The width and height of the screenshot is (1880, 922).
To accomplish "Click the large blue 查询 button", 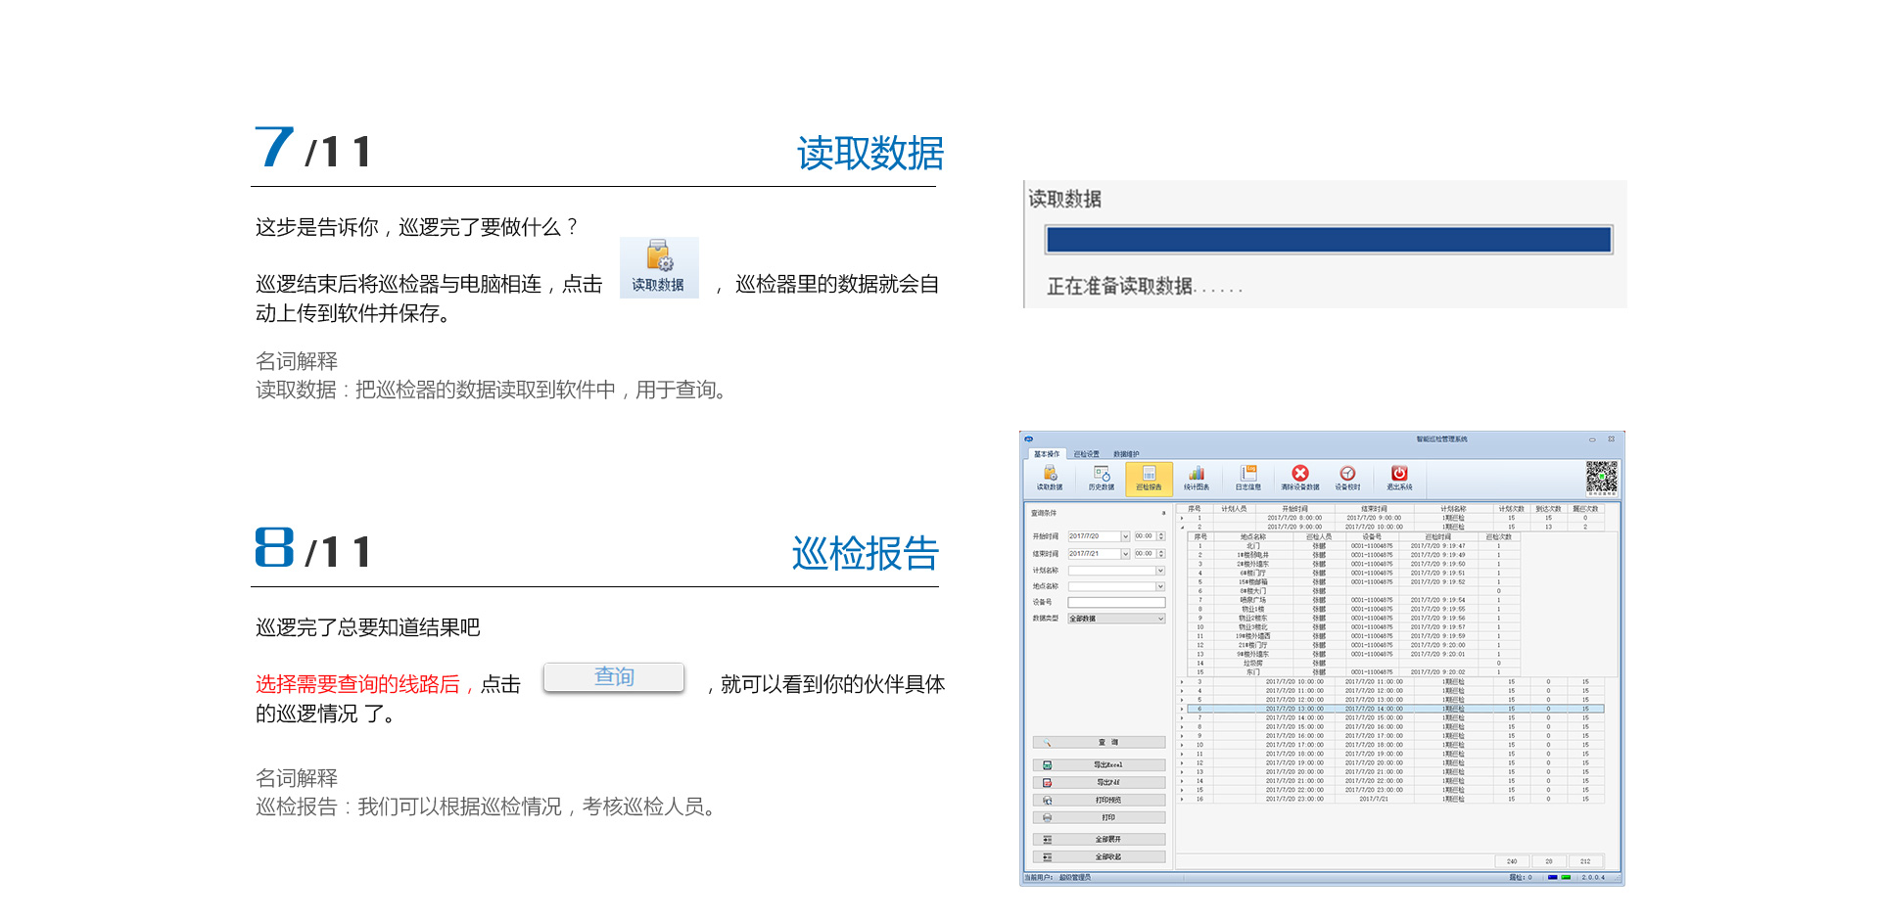I will pyautogui.click(x=614, y=677).
